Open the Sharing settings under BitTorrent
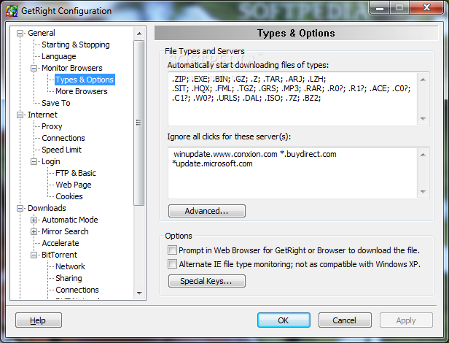Screen dimensions: 449x343 (x=69, y=278)
